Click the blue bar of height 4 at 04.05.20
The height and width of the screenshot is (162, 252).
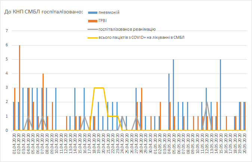point(169,102)
